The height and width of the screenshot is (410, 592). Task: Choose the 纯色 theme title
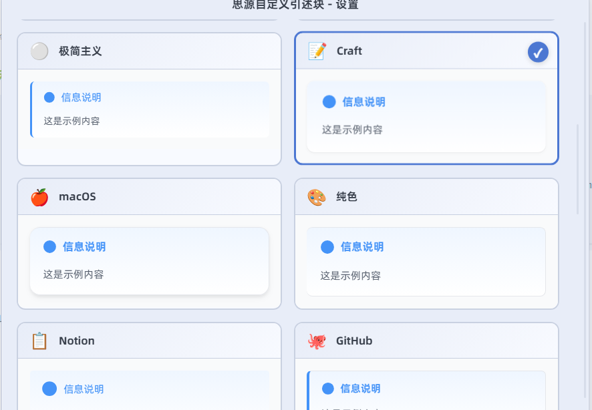(x=347, y=197)
